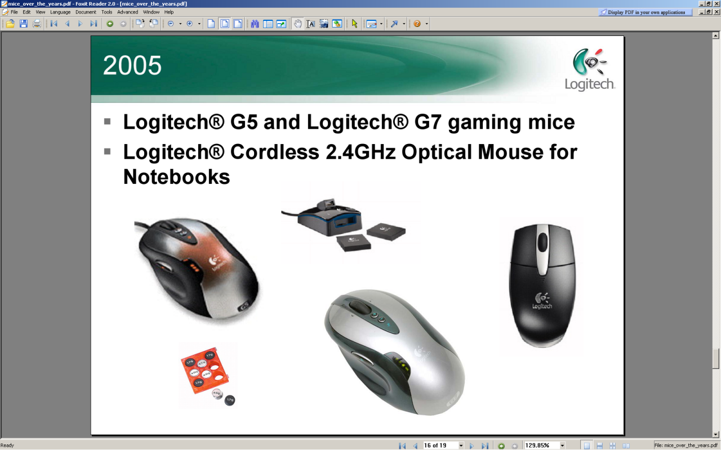Click the Snapshot camera tool
This screenshot has width=721, height=450.
324,24
